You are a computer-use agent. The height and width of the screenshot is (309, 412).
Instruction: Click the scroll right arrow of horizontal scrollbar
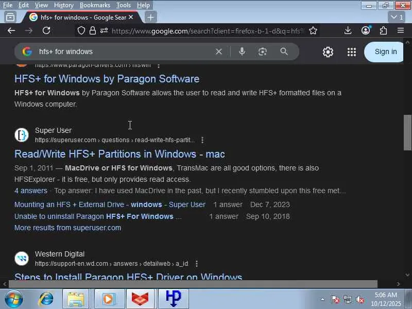pos(398,284)
